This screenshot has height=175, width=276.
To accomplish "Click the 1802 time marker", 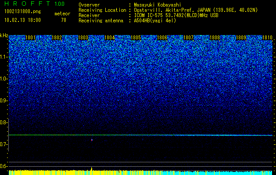I will (x=57, y=38).
